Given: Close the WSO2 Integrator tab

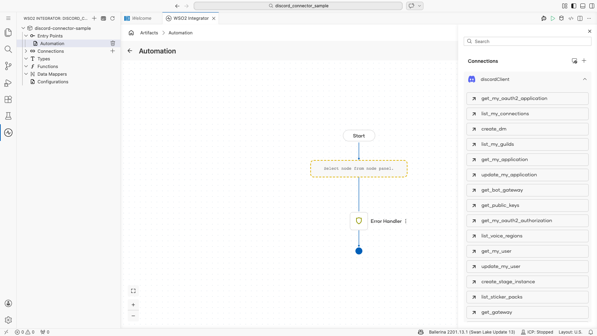Looking at the screenshot, I should [x=214, y=18].
